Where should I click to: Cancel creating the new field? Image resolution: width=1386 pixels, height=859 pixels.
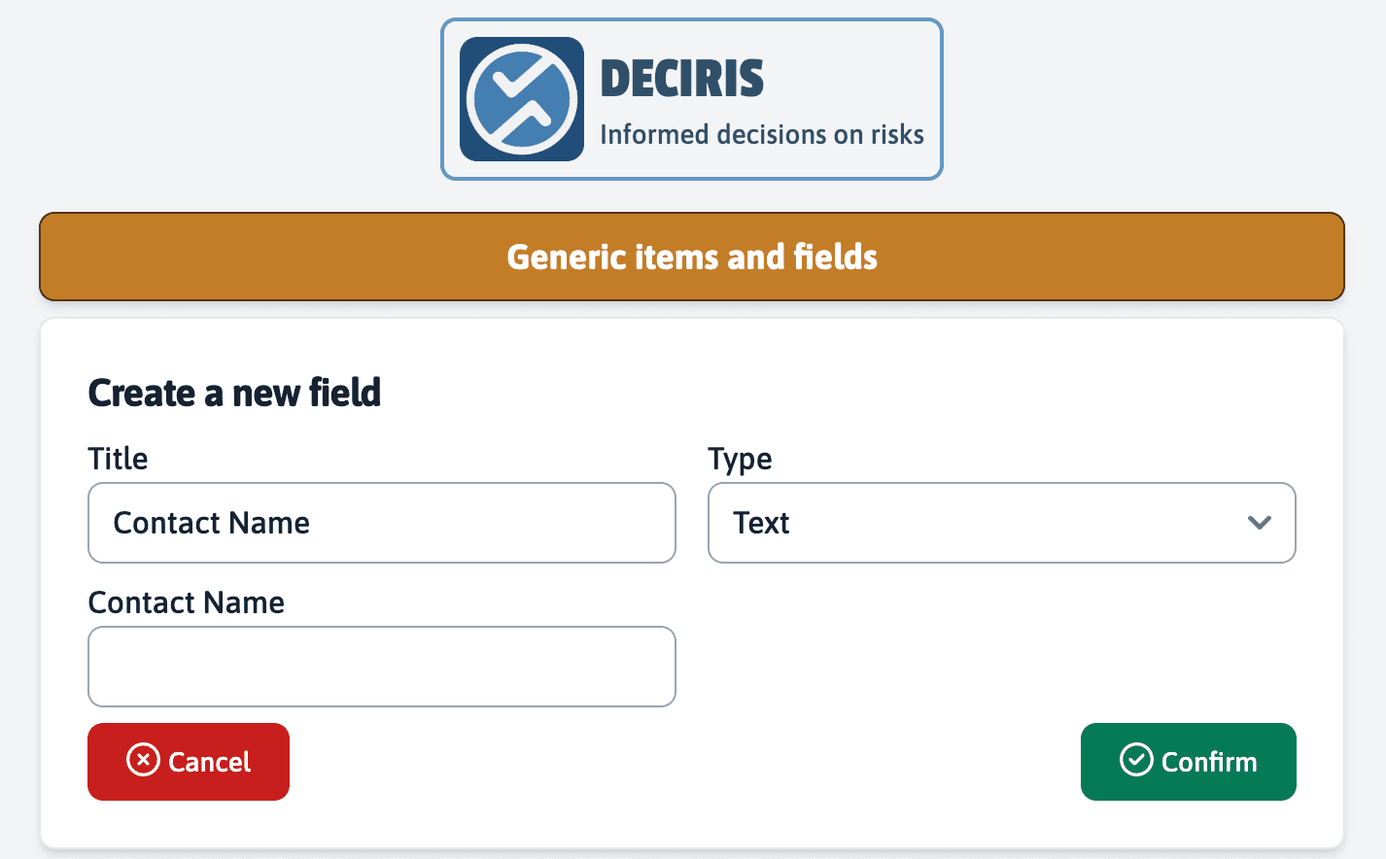point(188,761)
